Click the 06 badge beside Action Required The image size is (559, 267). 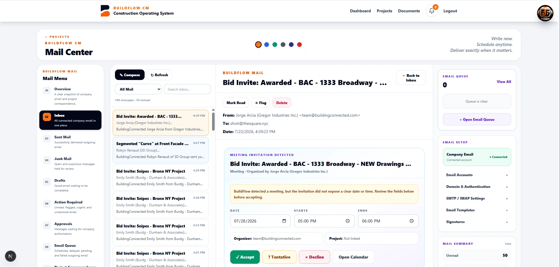pos(47,204)
